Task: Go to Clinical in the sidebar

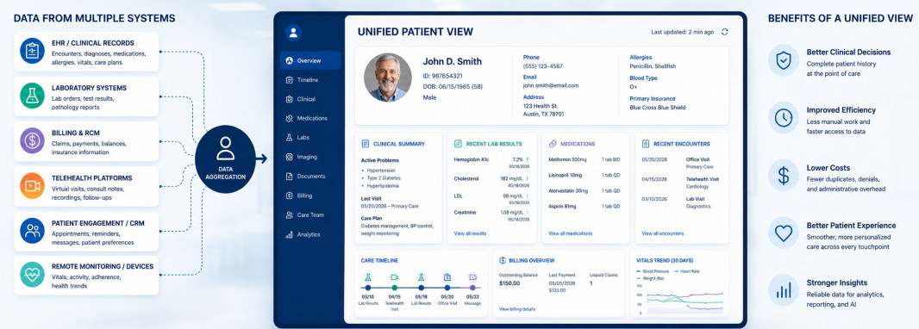Action: (x=310, y=100)
